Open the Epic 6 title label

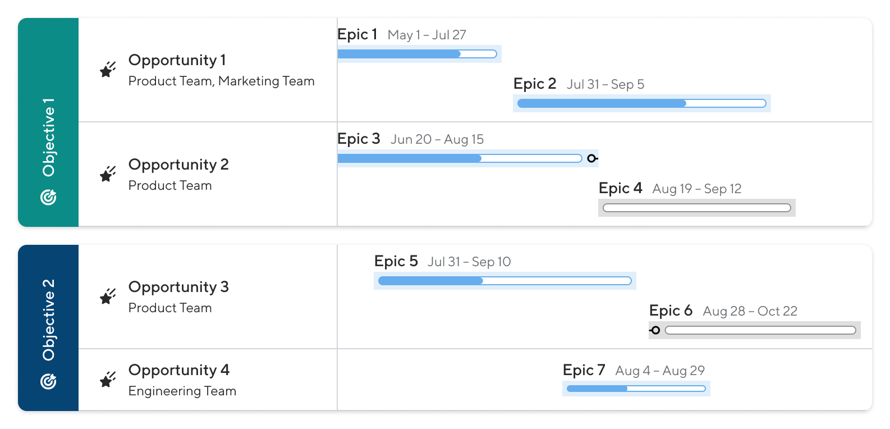coord(671,311)
